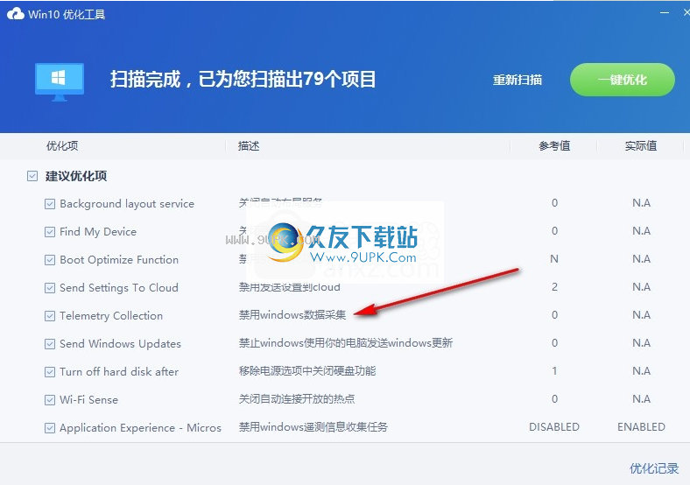Screen dimensions: 690x485
Task: Click the 一键优化 green button
Action: (623, 80)
